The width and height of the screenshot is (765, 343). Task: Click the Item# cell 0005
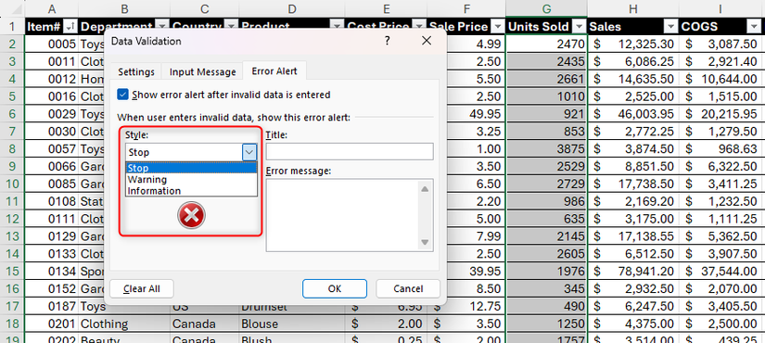pyautogui.click(x=51, y=44)
